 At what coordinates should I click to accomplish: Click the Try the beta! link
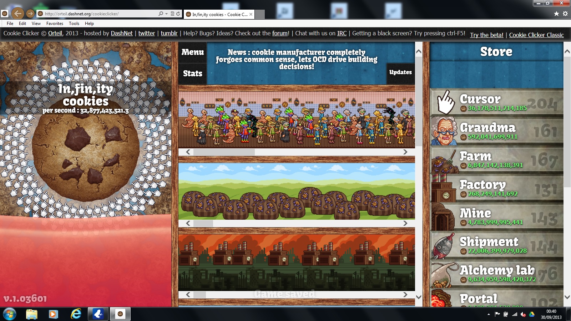pos(486,35)
